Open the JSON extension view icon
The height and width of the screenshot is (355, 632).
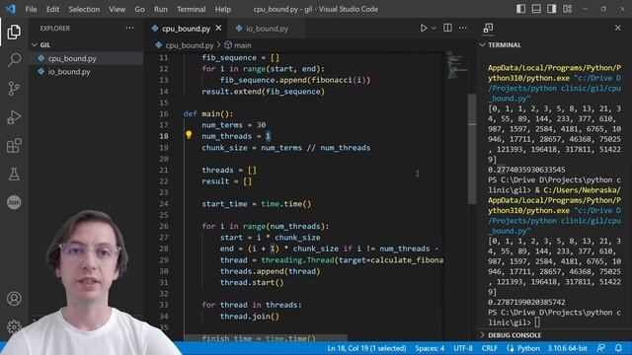pyautogui.click(x=14, y=202)
